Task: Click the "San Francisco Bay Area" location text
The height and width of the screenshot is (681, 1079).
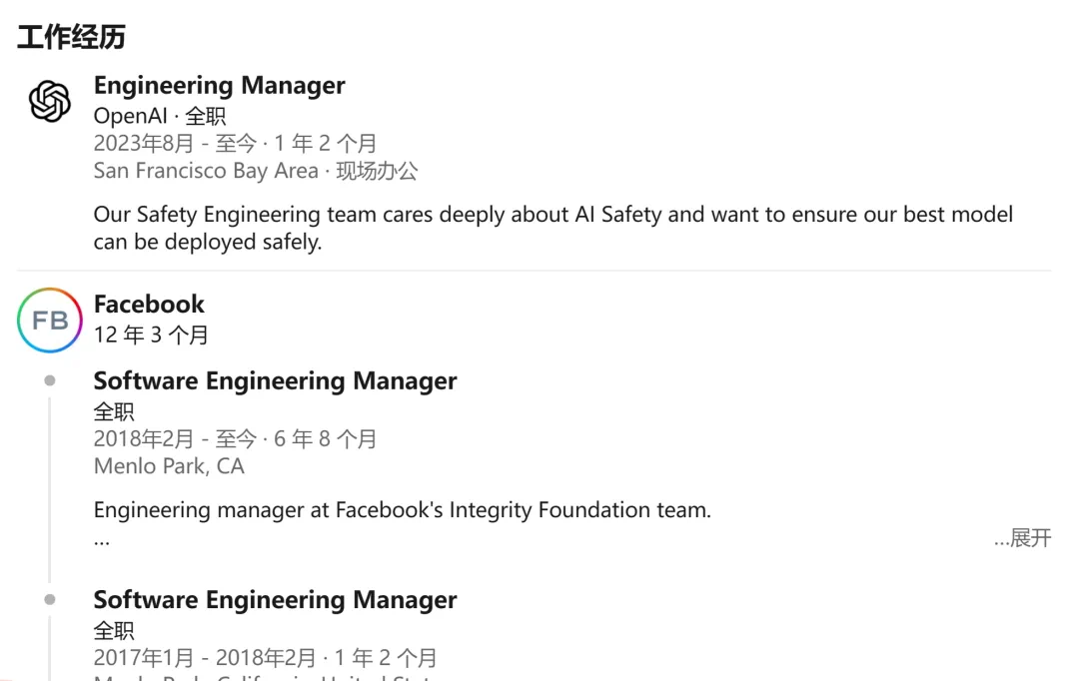Action: [x=206, y=171]
